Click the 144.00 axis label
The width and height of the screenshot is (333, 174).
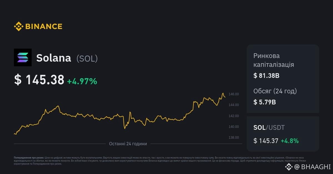coord(234,105)
